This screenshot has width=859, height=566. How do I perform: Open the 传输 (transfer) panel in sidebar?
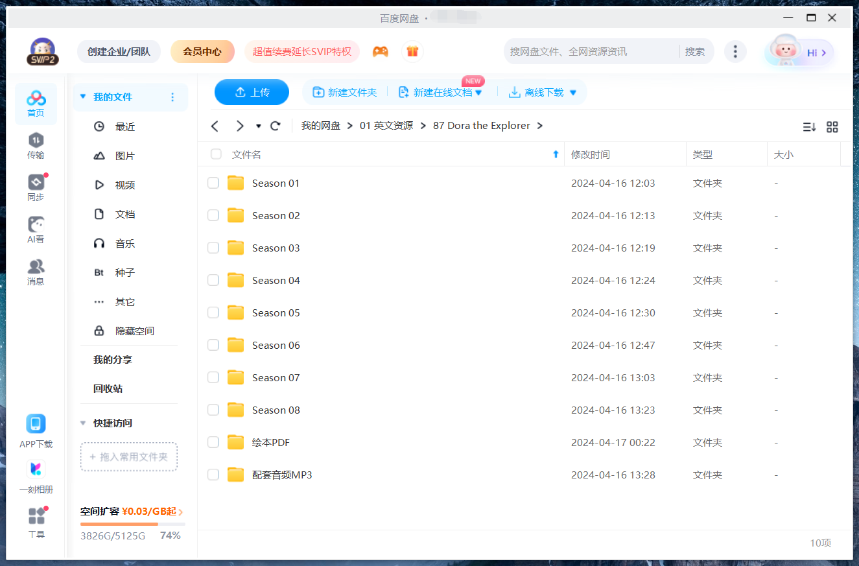[x=36, y=144]
